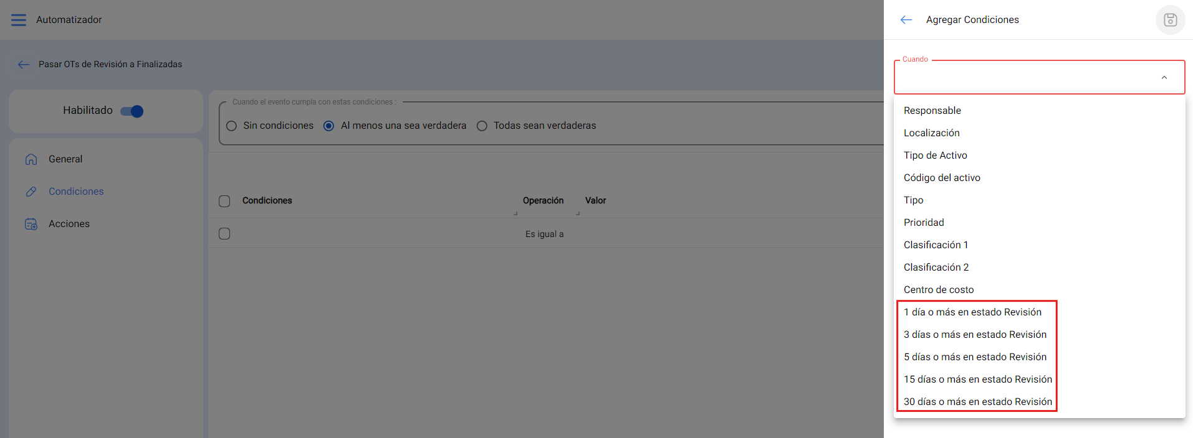Image resolution: width=1193 pixels, height=438 pixels.
Task: Check the select-all checkbox in Condiciones header
Action: click(x=224, y=201)
